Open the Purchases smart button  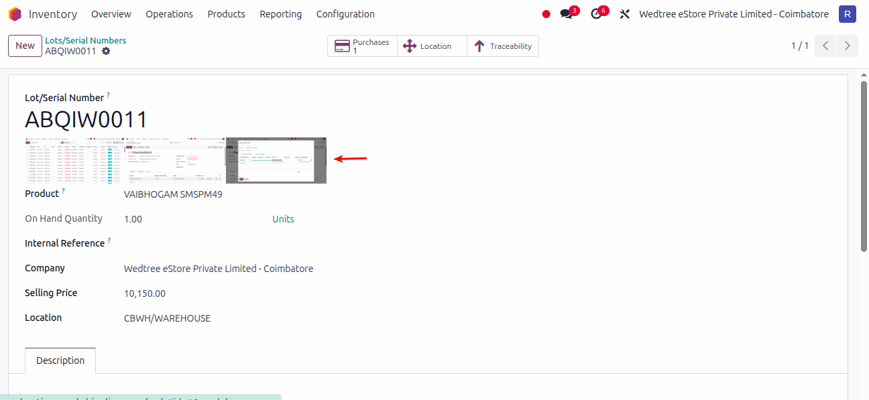tap(362, 46)
